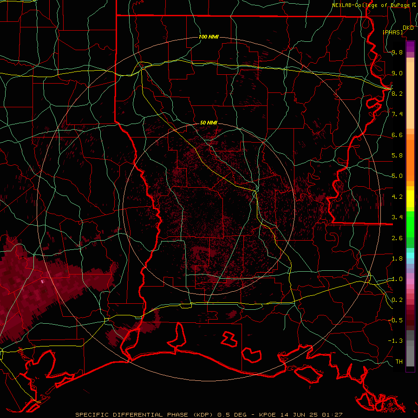Click the 1.8 scale label
Image resolution: width=418 pixels, height=418 pixels.
click(397, 259)
